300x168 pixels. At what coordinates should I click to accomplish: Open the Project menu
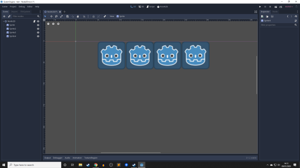point(13,6)
